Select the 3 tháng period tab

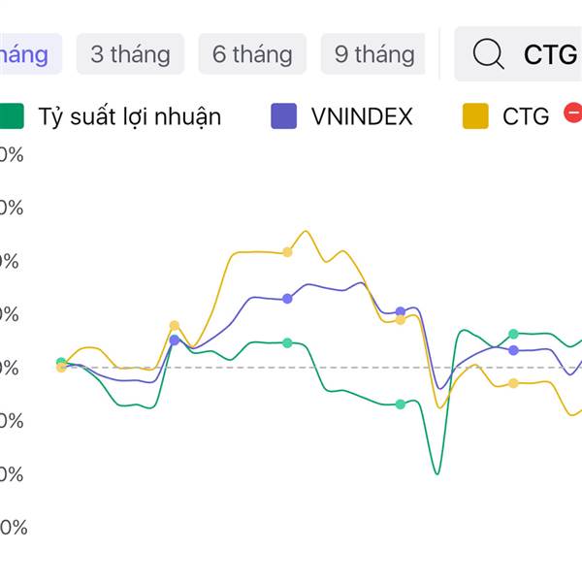tap(130, 54)
